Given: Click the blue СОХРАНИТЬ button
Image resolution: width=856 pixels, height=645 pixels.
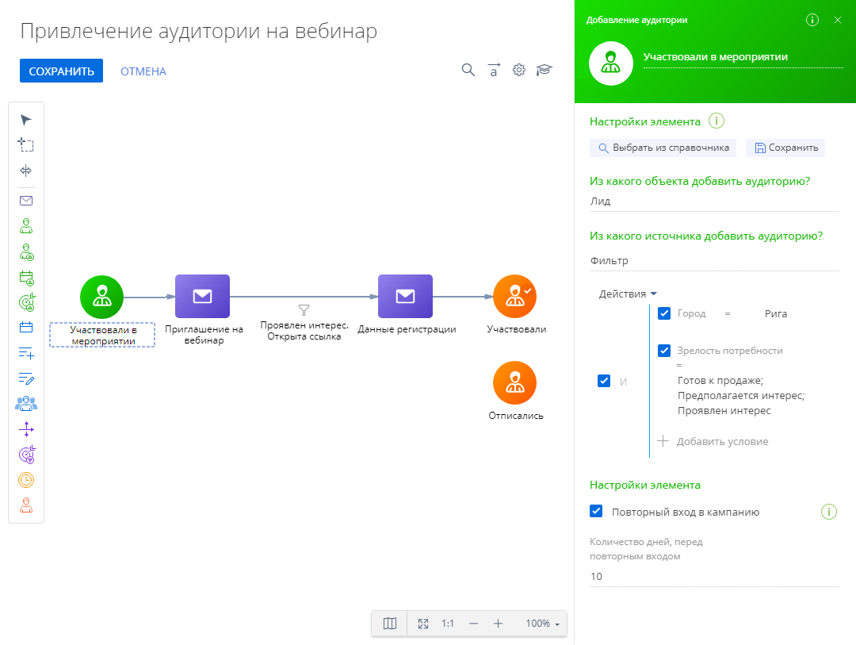Looking at the screenshot, I should tap(61, 71).
